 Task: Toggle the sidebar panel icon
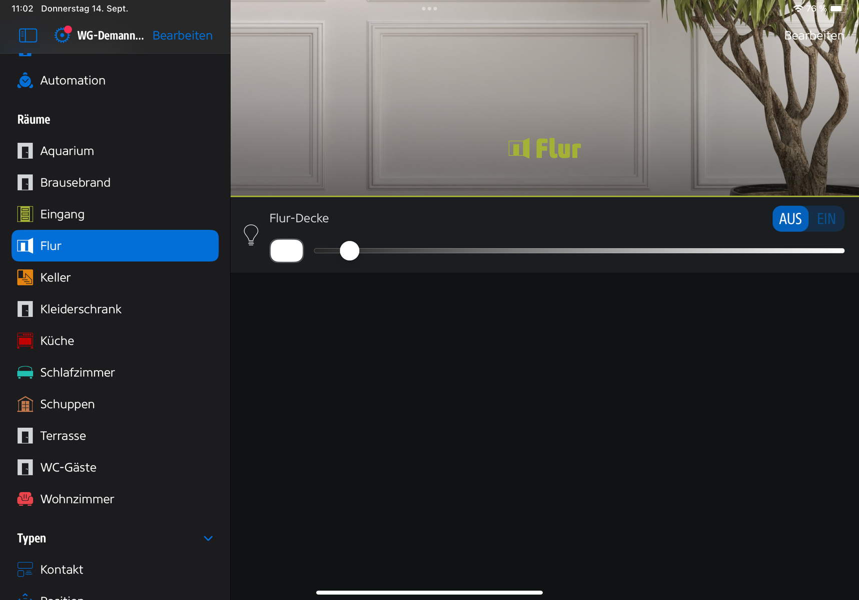pyautogui.click(x=28, y=35)
